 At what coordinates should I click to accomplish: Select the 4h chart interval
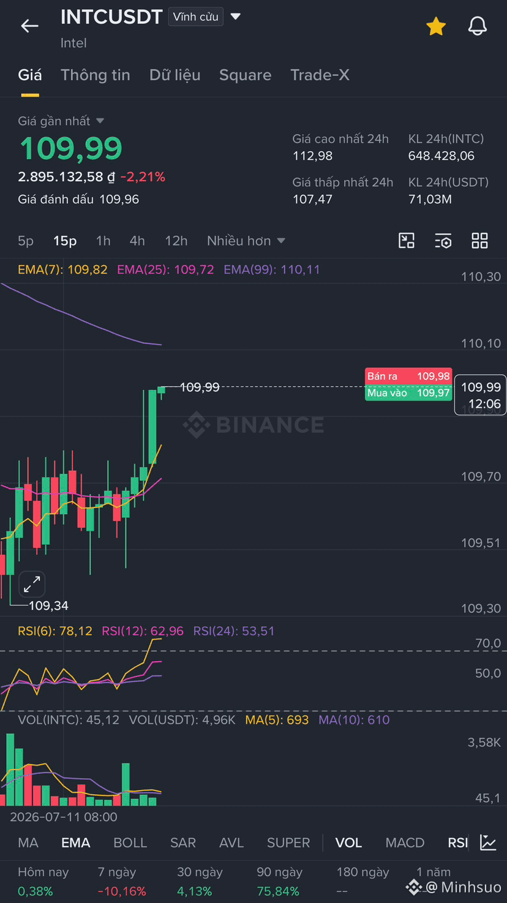(x=137, y=241)
